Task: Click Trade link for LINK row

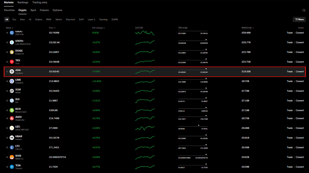Action: pos(290,81)
